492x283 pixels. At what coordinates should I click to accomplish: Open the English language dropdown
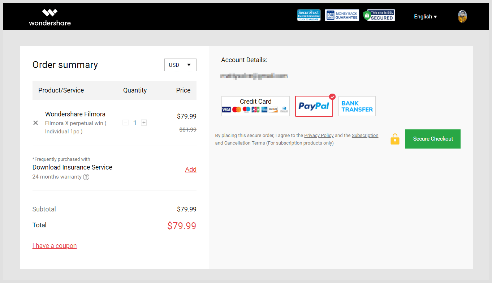coord(426,17)
